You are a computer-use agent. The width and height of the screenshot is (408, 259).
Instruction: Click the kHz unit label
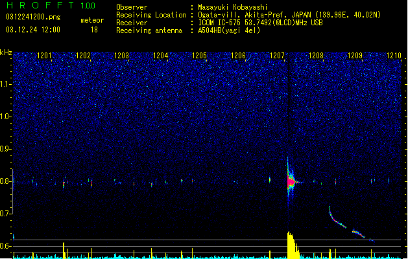(x=6, y=52)
